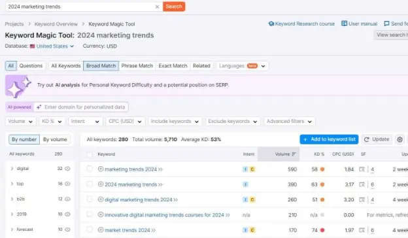408x238 pixels.
Task: Click the User manual book icon
Action: (x=344, y=24)
